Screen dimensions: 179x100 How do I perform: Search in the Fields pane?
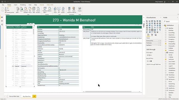(x=171, y=21)
